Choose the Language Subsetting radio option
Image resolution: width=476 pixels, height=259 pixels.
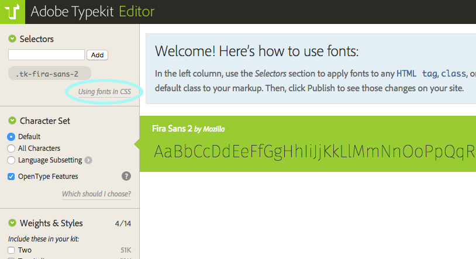11,160
